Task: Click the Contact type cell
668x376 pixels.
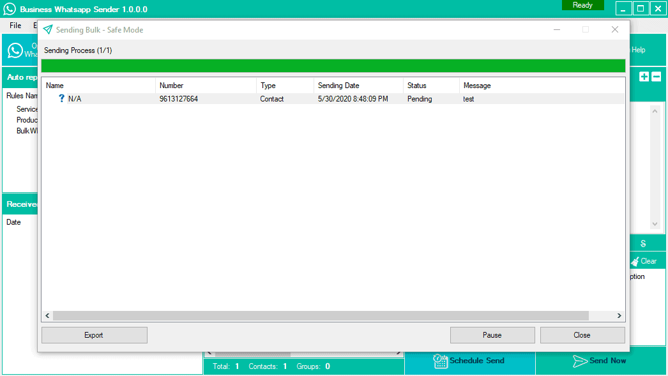Action: 272,99
